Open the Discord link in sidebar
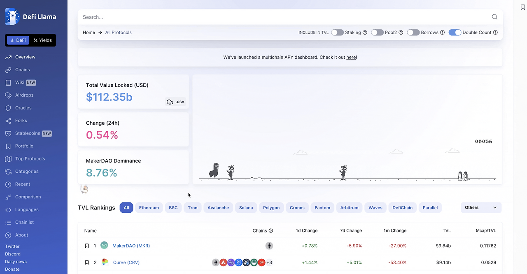 [x=13, y=254]
